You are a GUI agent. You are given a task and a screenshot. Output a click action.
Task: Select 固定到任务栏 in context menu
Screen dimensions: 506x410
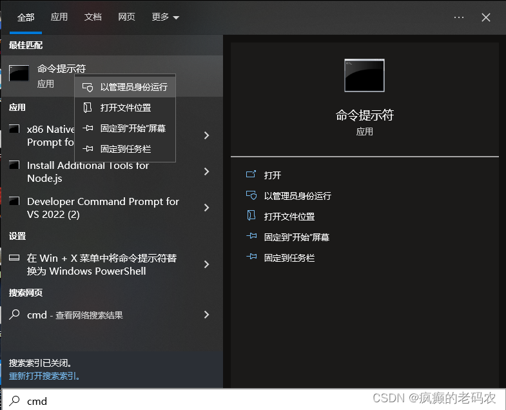click(x=125, y=149)
